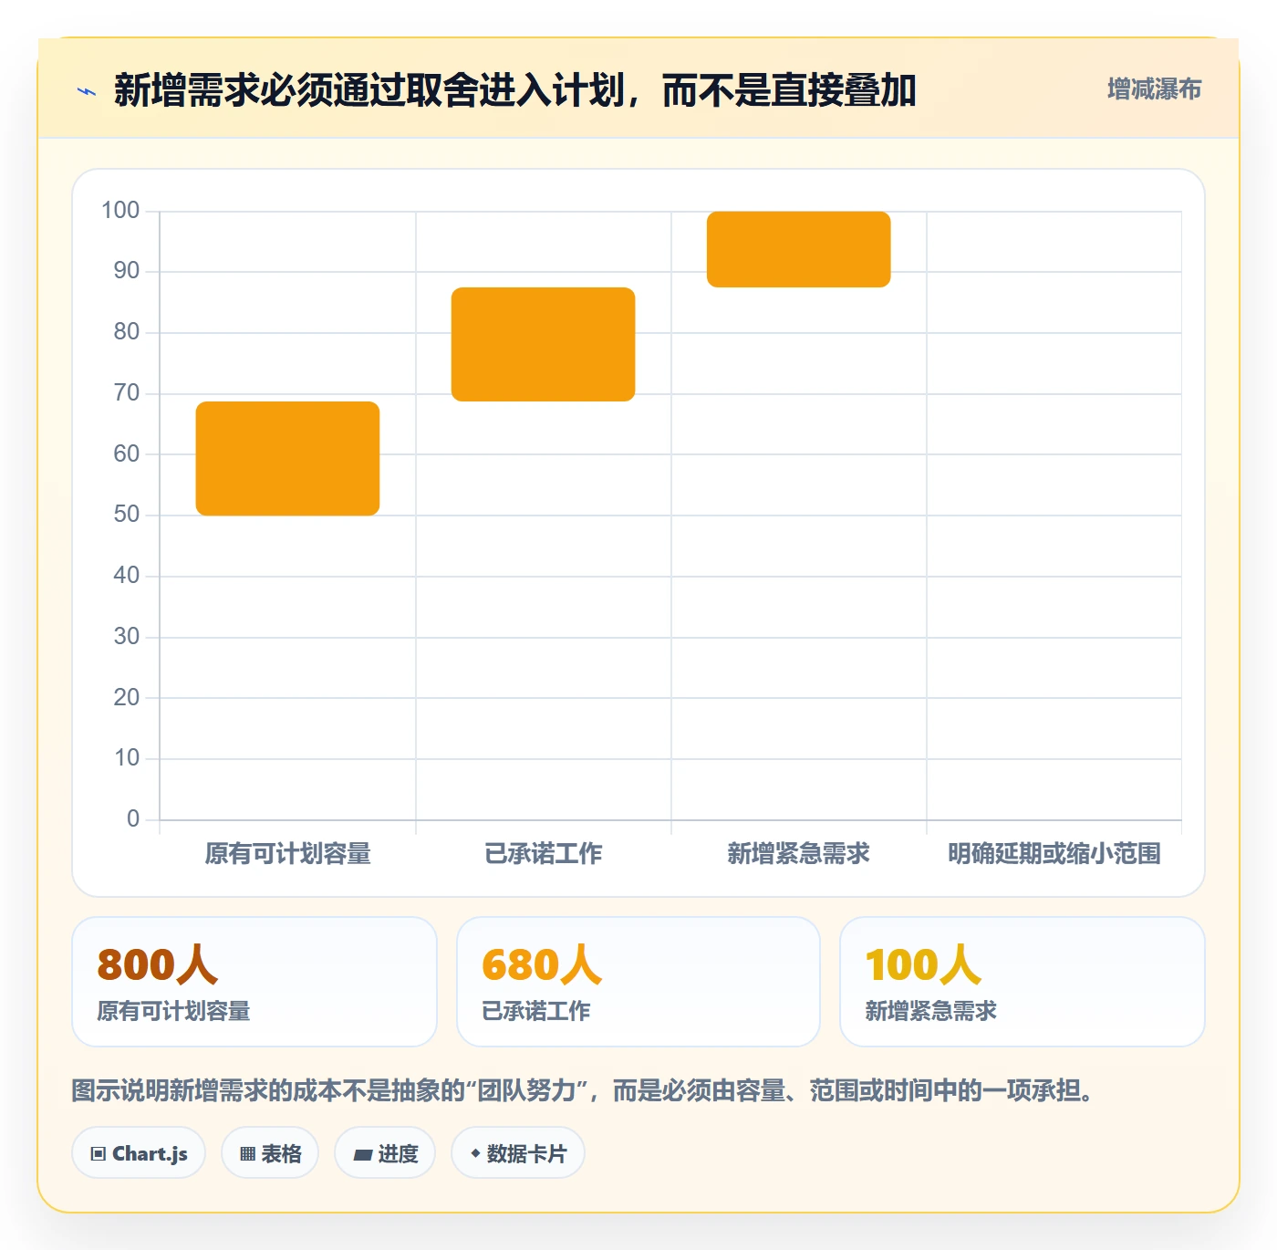Screen dimensions: 1277x1250
Task: Click the 原有可计划容量 caption under 800人
Action: pos(173,1011)
